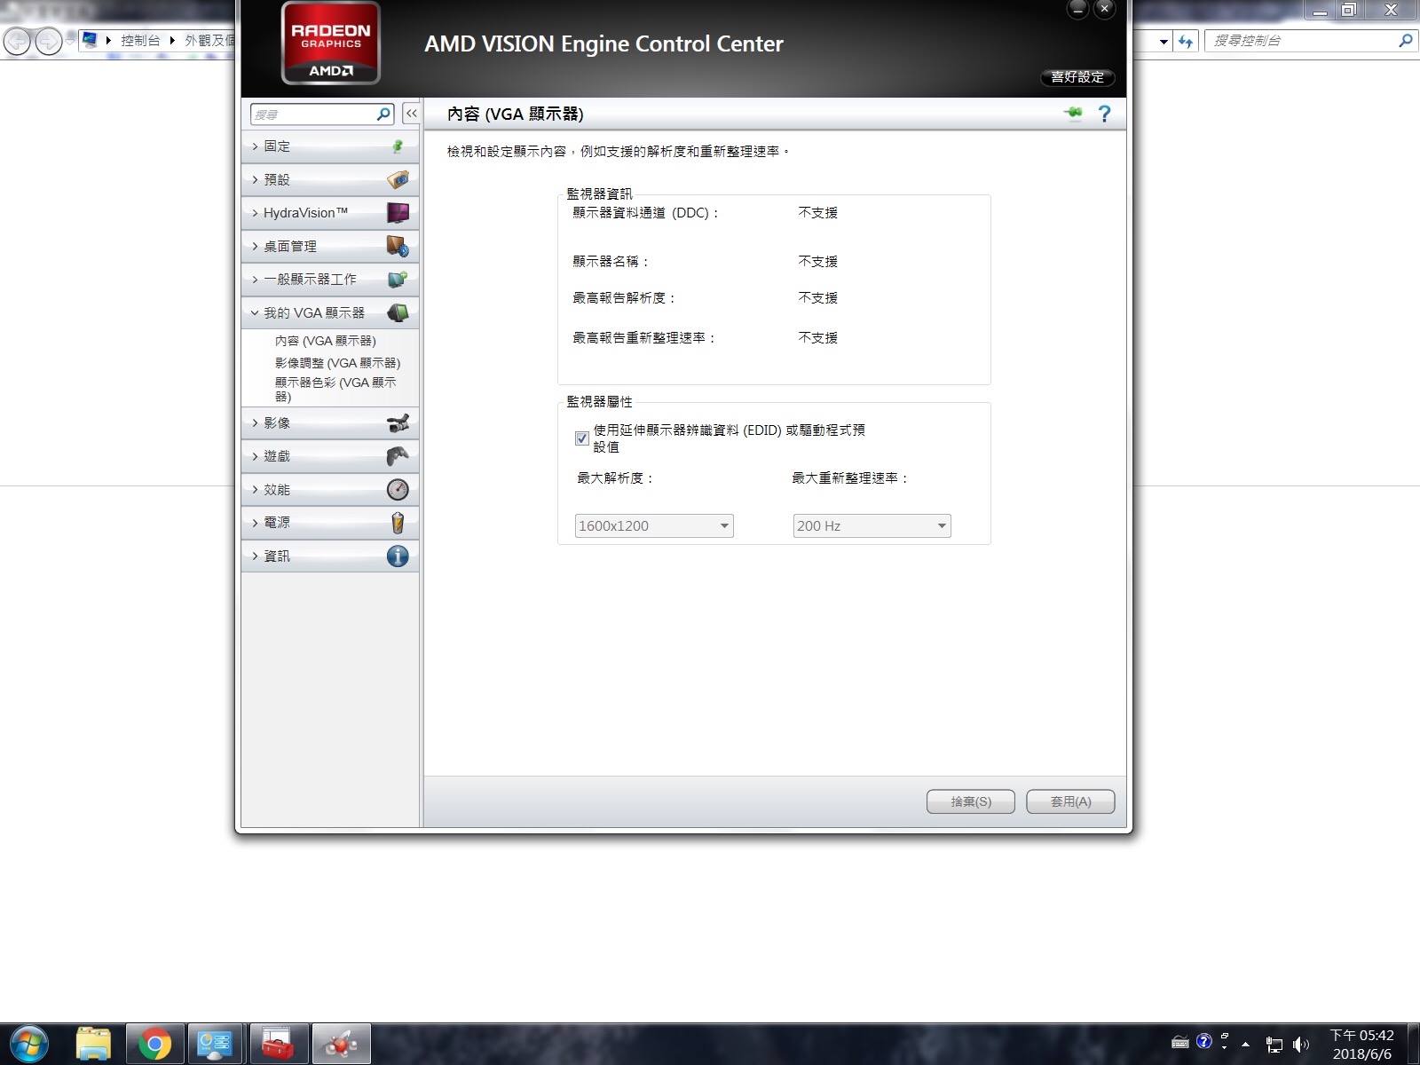Click the volume speaker tray icon
Viewport: 1420px width, 1065px height.
1300,1045
